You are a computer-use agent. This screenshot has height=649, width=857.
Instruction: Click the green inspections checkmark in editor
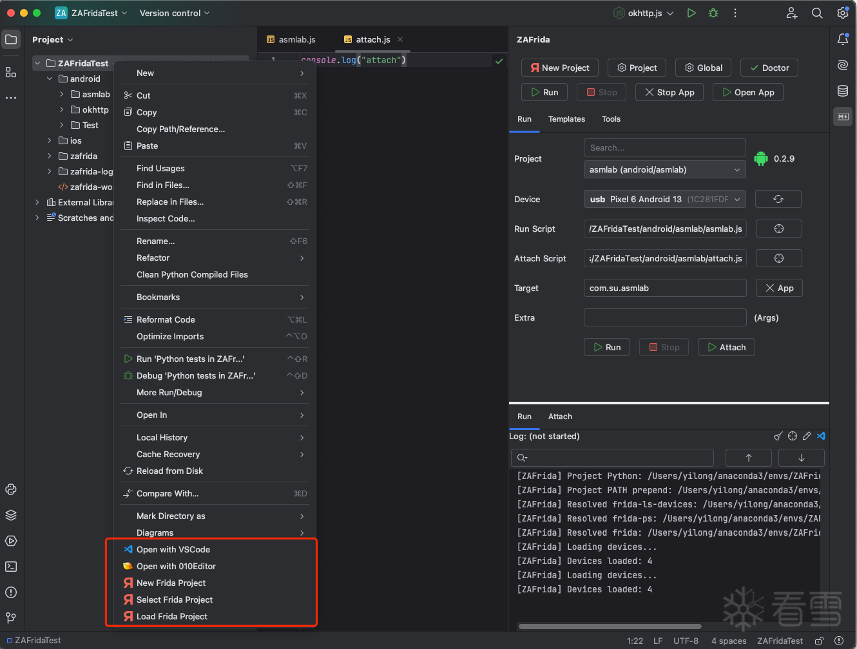pyautogui.click(x=499, y=61)
